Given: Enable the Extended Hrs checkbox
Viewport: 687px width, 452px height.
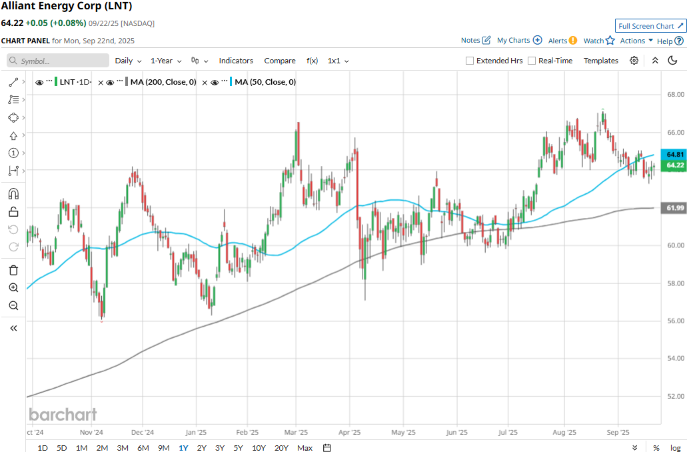Looking at the screenshot, I should (x=470, y=61).
